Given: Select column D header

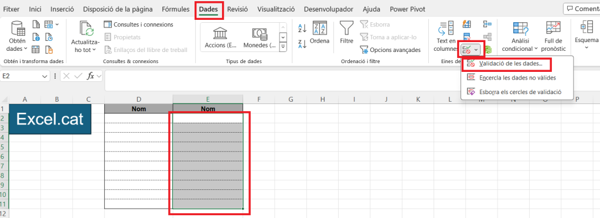Looking at the screenshot, I should coord(138,99).
